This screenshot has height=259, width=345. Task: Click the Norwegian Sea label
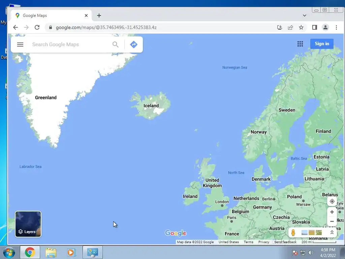[x=234, y=67]
